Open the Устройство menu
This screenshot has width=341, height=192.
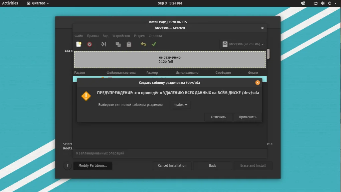pos(121,36)
